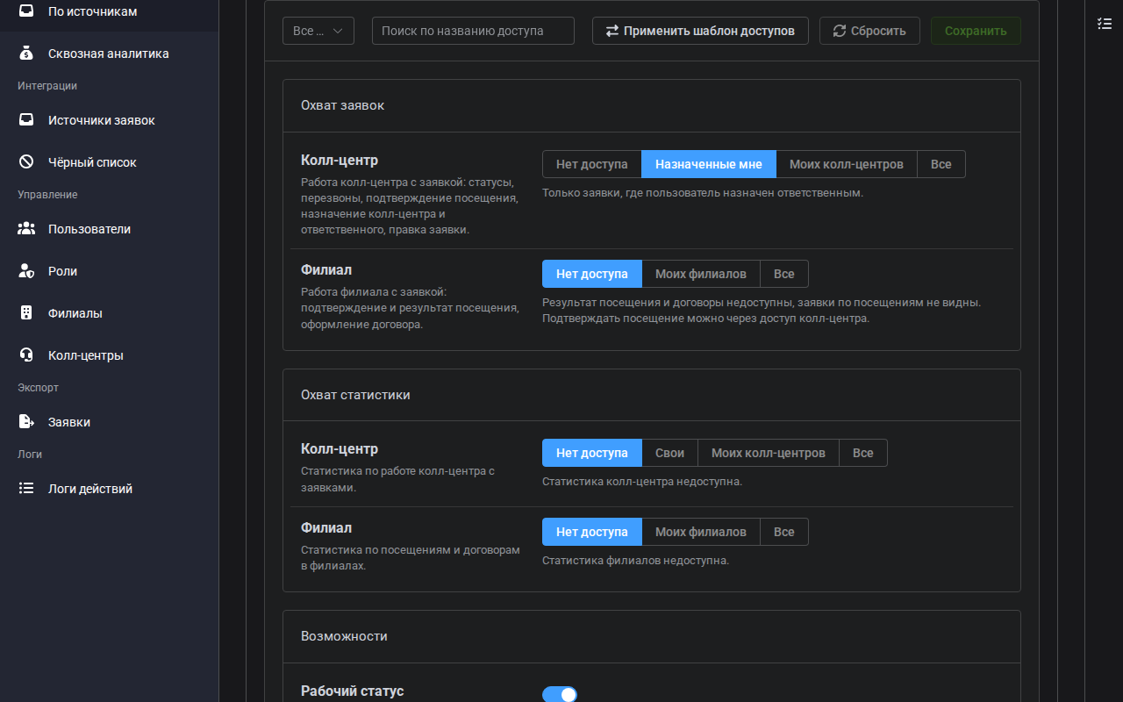Click the tray icon next to Источники заявок
The height and width of the screenshot is (702, 1123).
point(26,120)
